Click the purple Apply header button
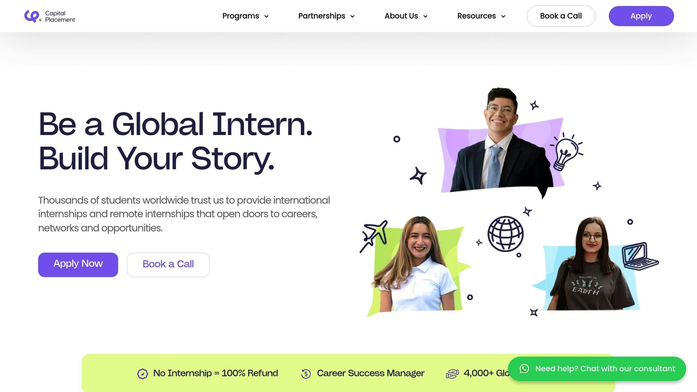Viewport: 697px width, 392px height. 641,16
